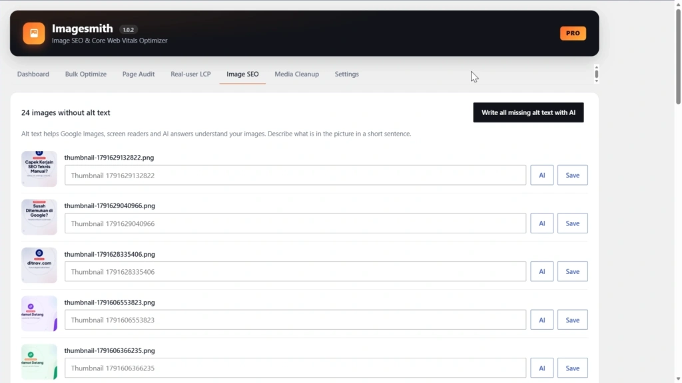This screenshot has width=682, height=383.
Task: Click the page scrollbar down arrow
Action: click(x=677, y=379)
